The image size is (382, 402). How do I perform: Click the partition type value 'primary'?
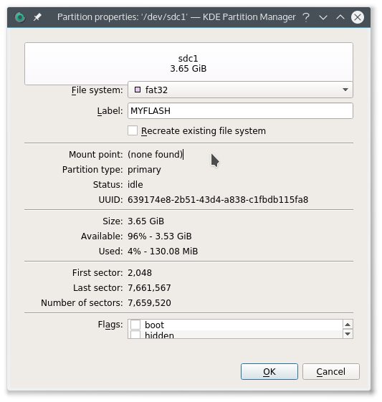(x=144, y=170)
